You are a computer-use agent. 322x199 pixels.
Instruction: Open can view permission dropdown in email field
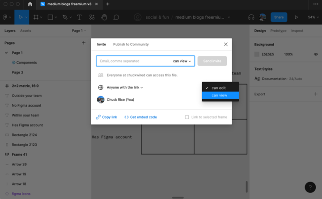tap(182, 61)
